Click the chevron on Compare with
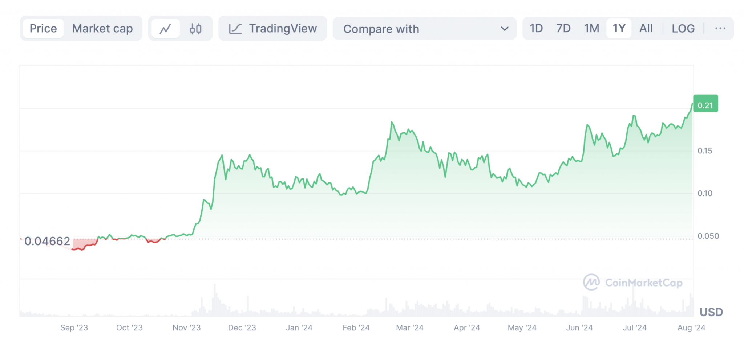Viewport: 744px width, 342px height. (x=505, y=29)
